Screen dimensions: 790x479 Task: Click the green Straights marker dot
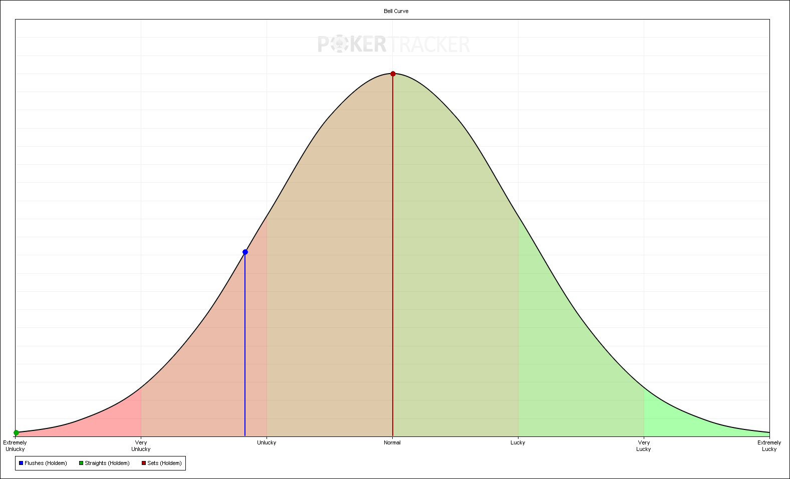[x=16, y=433]
